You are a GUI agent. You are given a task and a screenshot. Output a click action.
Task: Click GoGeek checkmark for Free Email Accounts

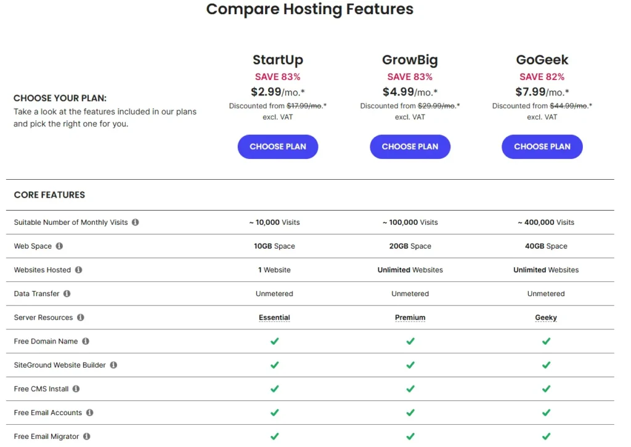[546, 413]
